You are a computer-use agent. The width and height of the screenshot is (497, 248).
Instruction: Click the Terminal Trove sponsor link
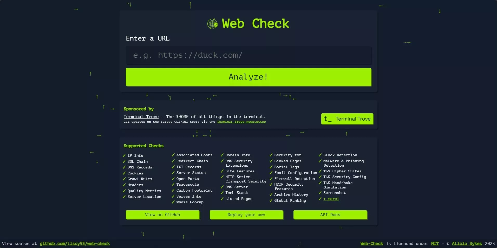pos(141,117)
